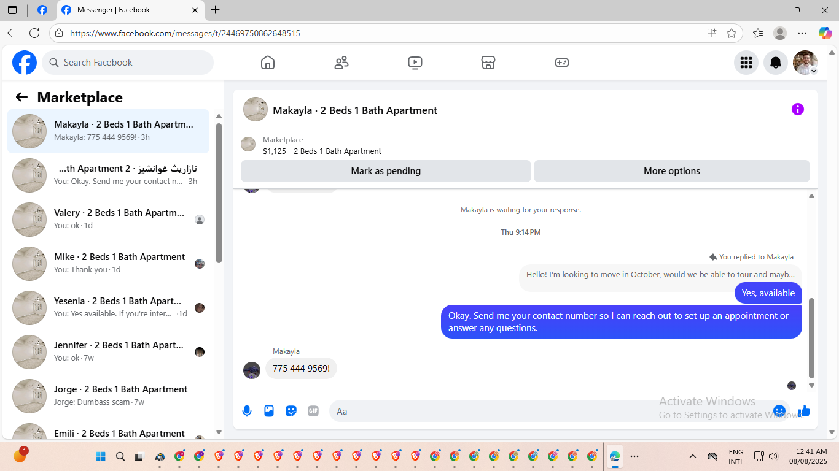Click the Search Facebook field
Image resolution: width=839 pixels, height=471 pixels.
128,63
